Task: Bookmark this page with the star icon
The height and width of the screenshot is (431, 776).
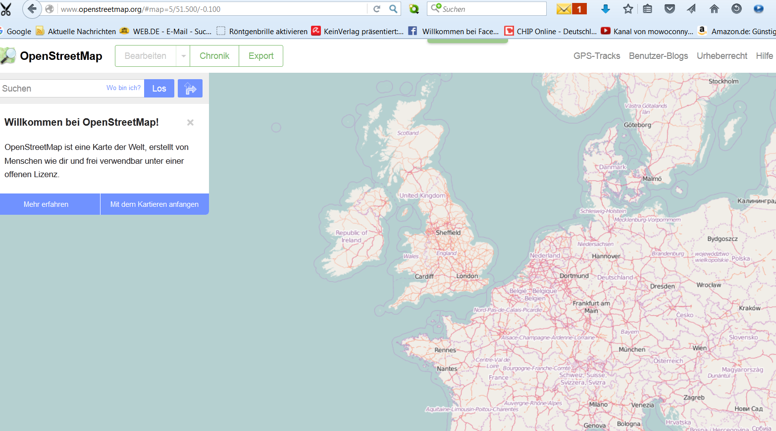Action: 628,9
